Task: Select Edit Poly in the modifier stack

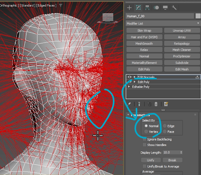Action: point(144,82)
